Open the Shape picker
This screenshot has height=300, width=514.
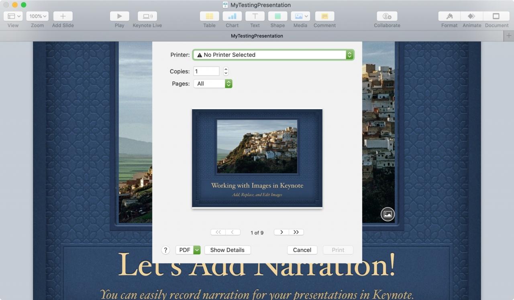[x=277, y=16]
